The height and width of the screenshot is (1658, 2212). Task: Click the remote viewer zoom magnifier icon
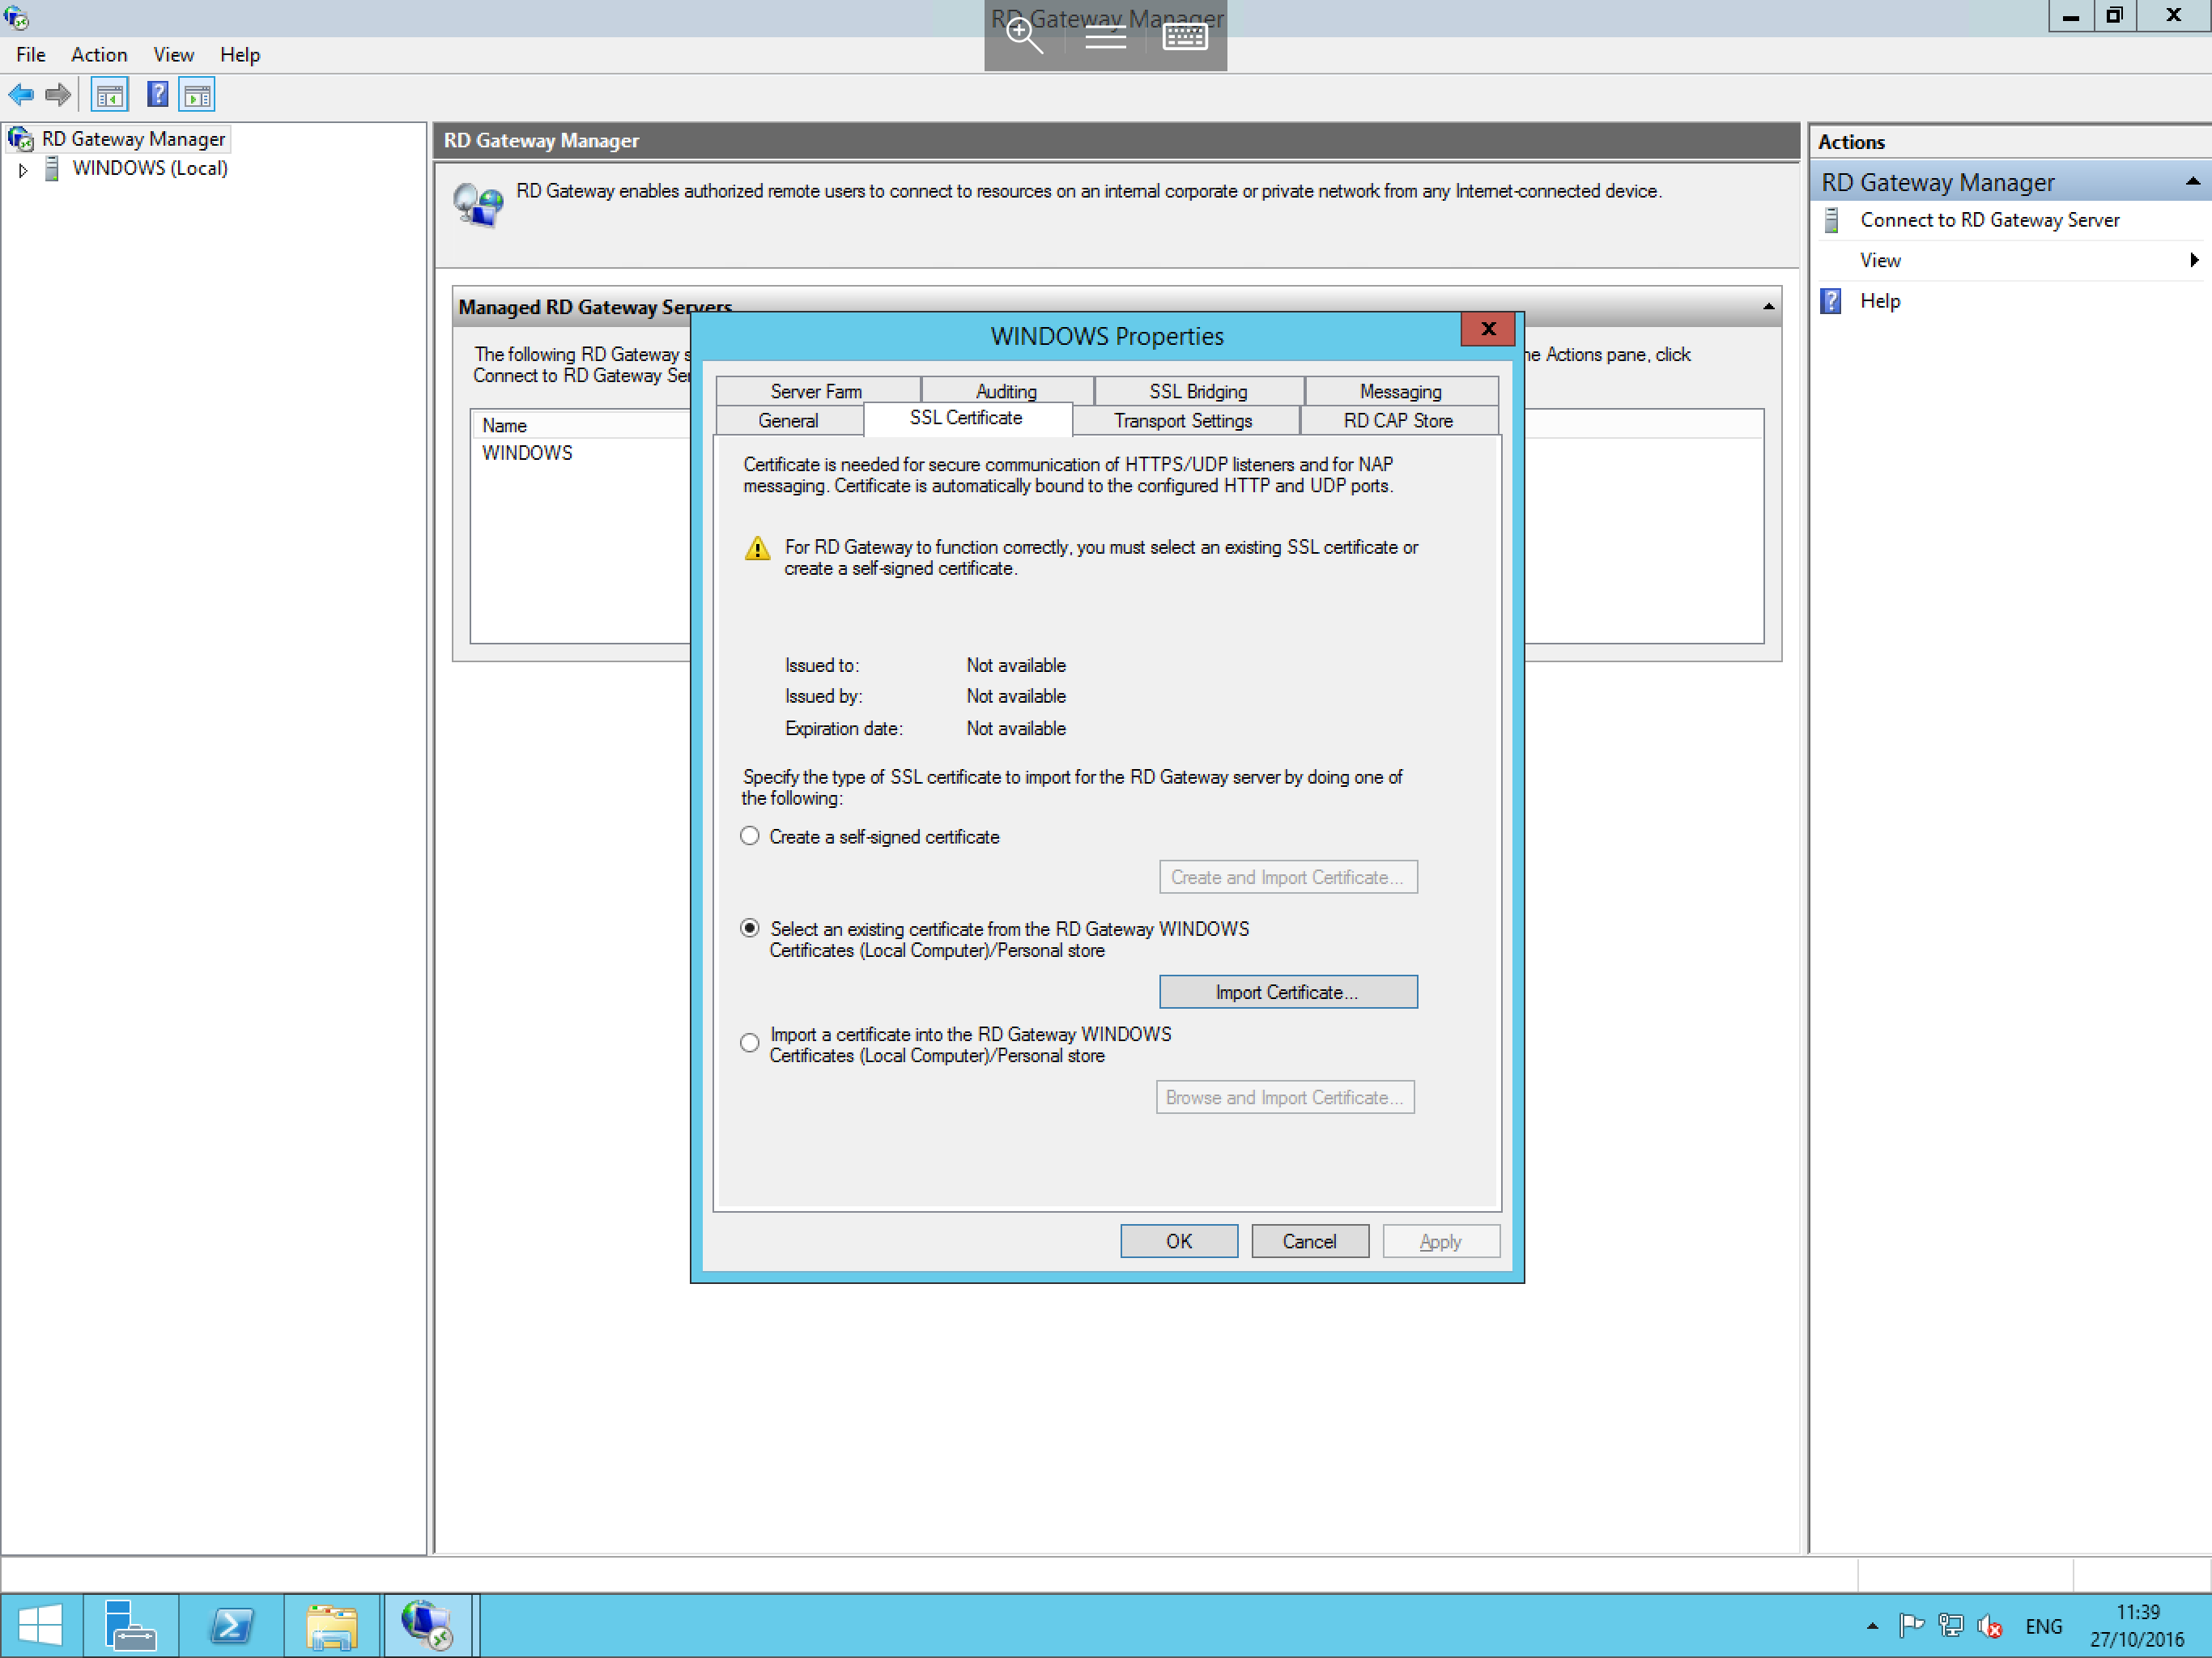(1024, 37)
